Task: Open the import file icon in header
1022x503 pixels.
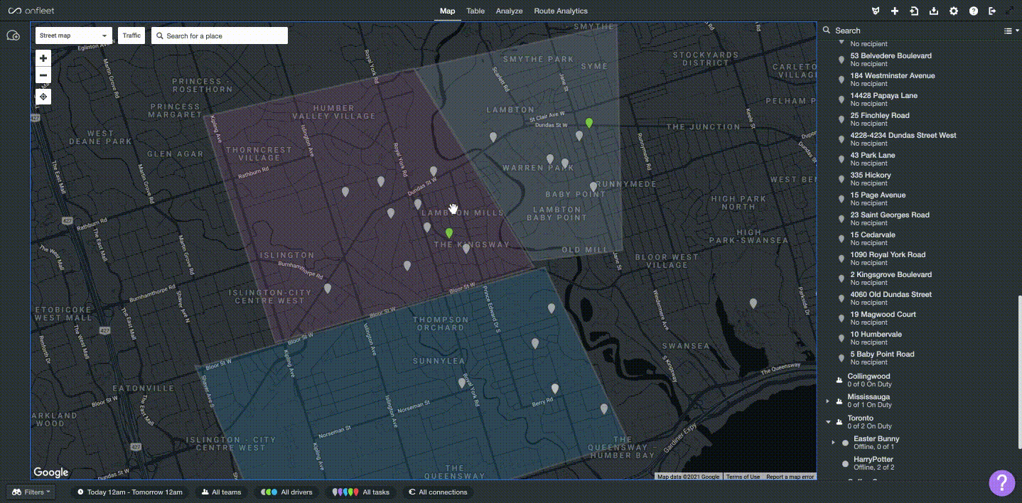Action: pyautogui.click(x=914, y=11)
